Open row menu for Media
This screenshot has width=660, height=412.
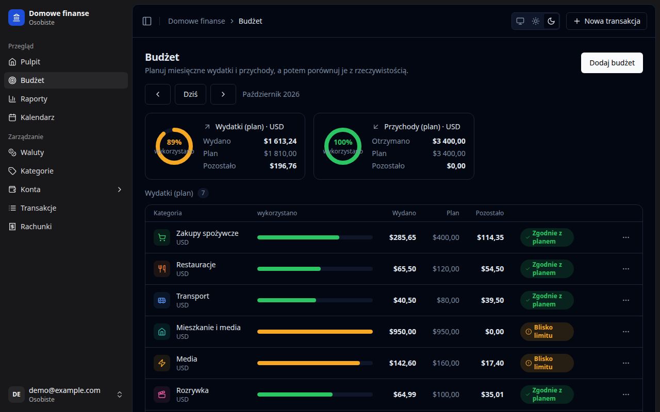pos(626,363)
